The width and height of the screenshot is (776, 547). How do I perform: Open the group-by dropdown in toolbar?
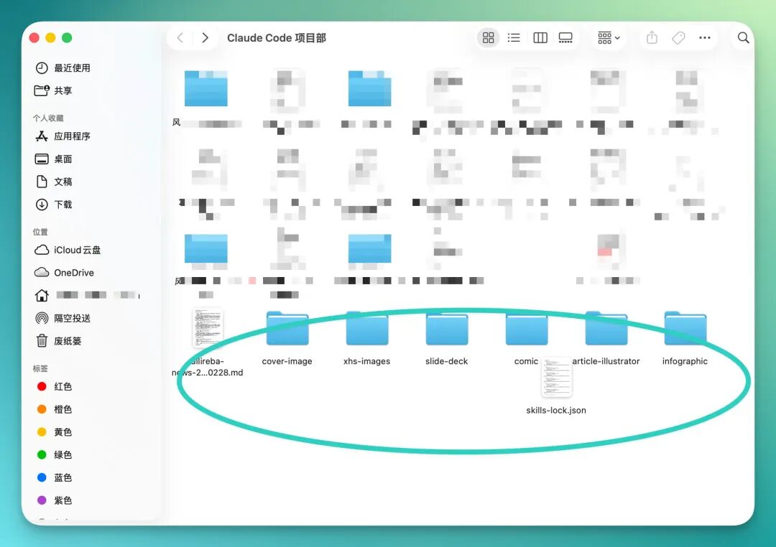(x=609, y=38)
